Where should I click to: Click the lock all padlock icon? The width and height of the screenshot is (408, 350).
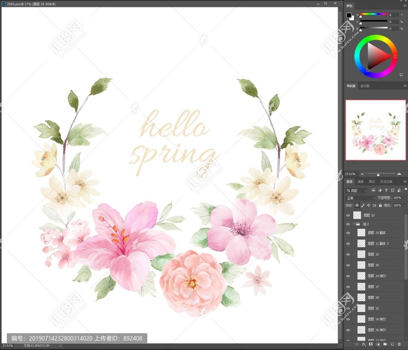[x=380, y=205]
